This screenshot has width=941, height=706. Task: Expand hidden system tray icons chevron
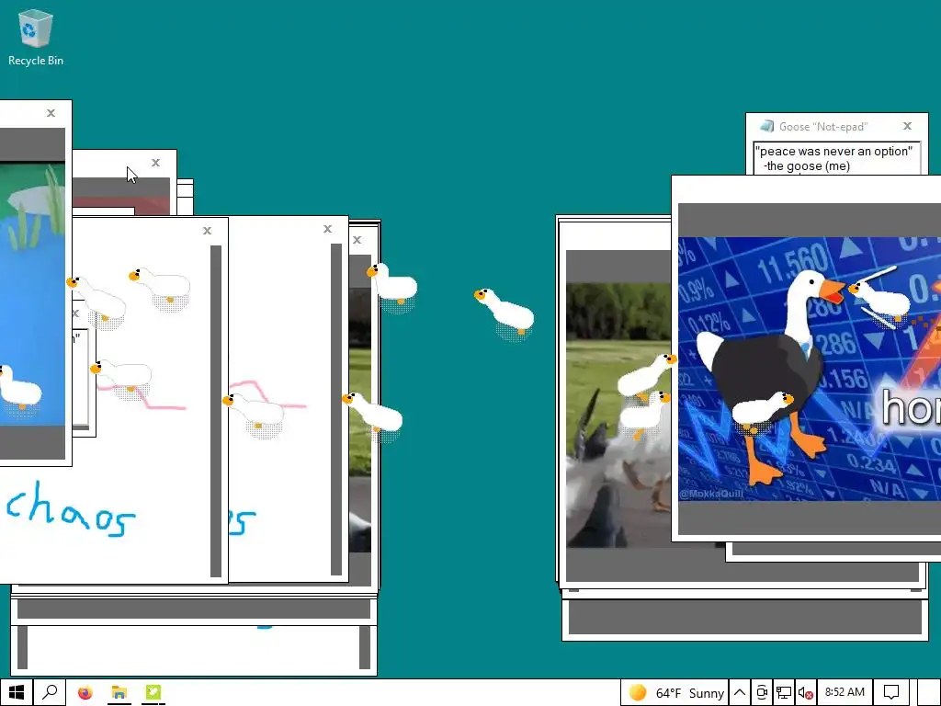click(x=740, y=693)
